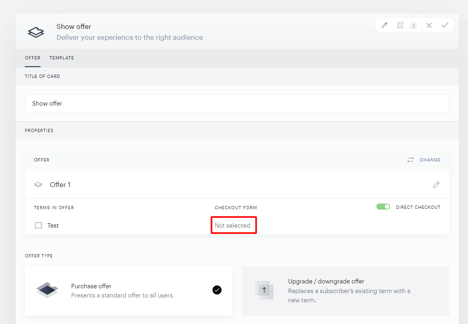The width and height of the screenshot is (468, 324).
Task: Open the Not selected checkout form selector
Action: pos(233,226)
